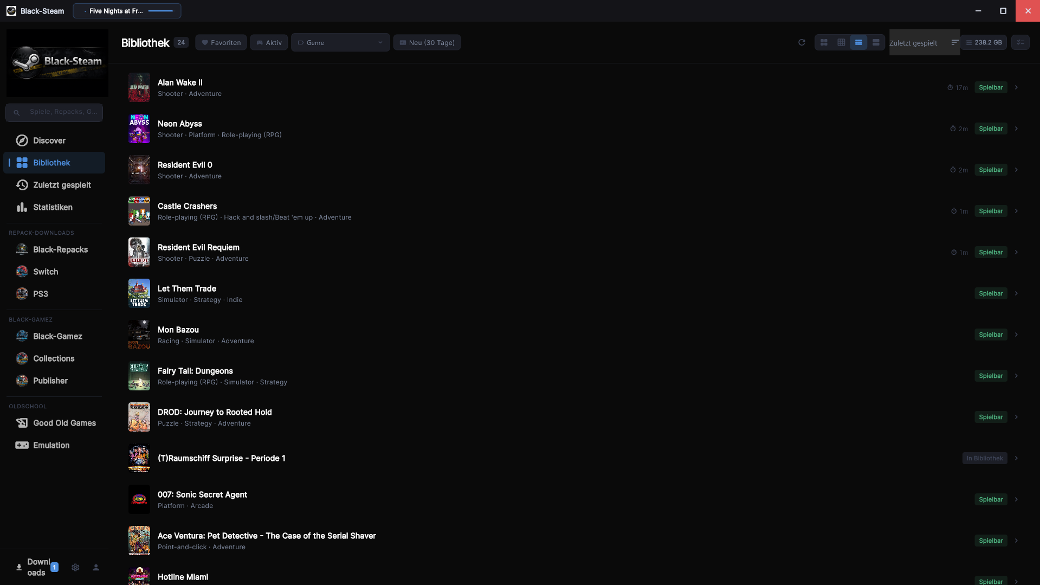Image resolution: width=1040 pixels, height=585 pixels.
Task: Toggle the Aktiv filter
Action: click(269, 42)
